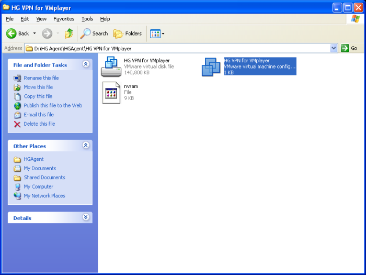Click the nvram file name
This screenshot has height=275, width=366.
pyautogui.click(x=131, y=86)
